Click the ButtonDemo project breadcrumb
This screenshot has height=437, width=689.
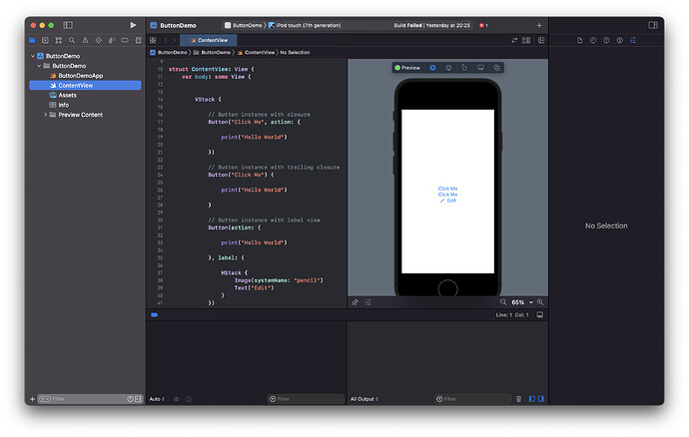click(169, 52)
